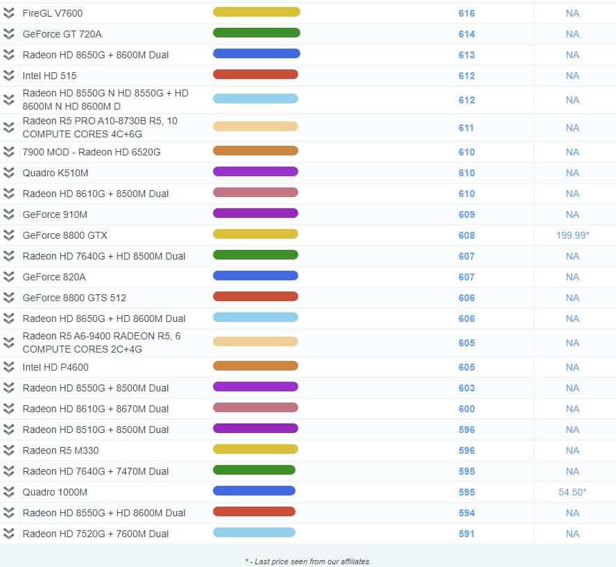Click the light blue bar for Radeon HD 7520G + 7600M
The image size is (616, 567).
(x=254, y=533)
